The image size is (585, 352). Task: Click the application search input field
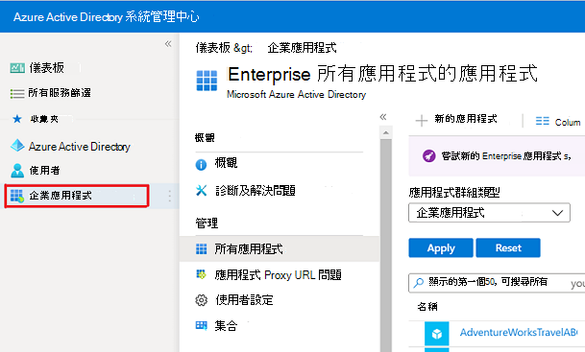497,283
